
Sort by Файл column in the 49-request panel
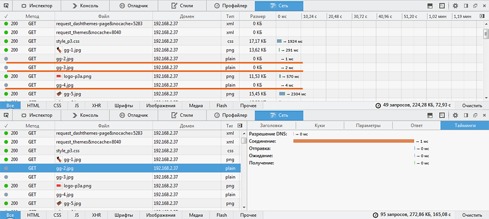[104, 16]
